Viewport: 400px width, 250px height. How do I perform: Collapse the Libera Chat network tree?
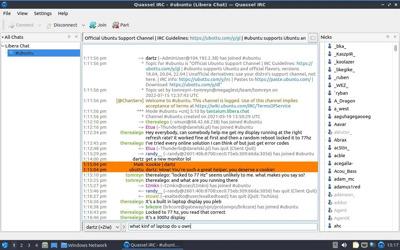[x=3, y=46]
